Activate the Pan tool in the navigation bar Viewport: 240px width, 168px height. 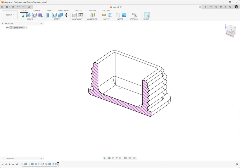click(113, 158)
